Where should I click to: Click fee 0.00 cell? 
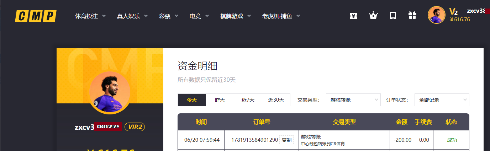(424, 140)
